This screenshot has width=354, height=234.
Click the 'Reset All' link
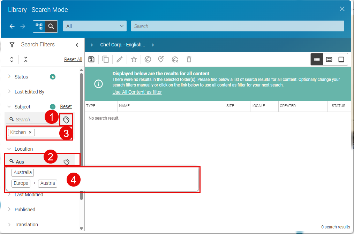(73, 59)
